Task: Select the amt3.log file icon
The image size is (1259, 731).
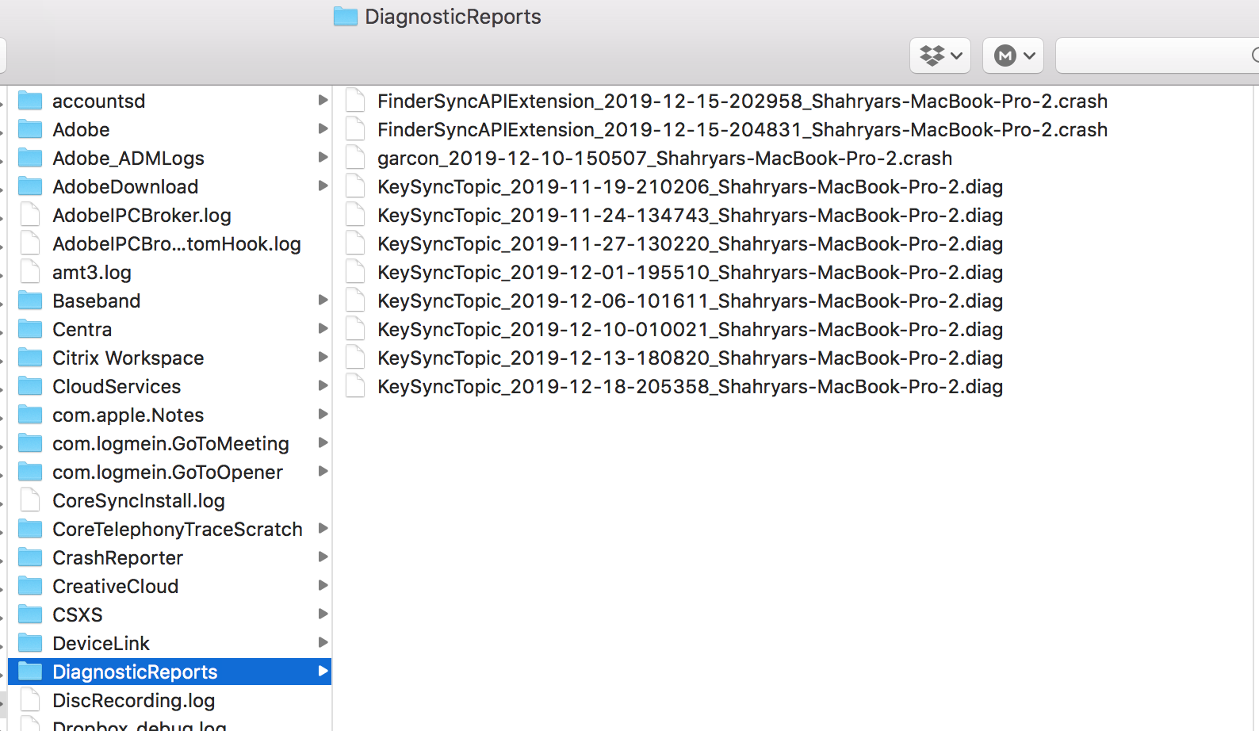Action: tap(31, 272)
